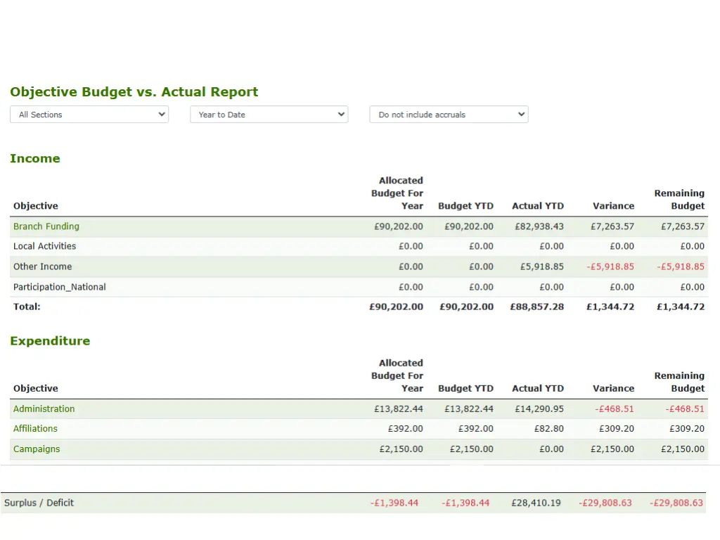The height and width of the screenshot is (540, 720).
Task: Select Other Income Variance -£5,918.85
Action: 610,266
